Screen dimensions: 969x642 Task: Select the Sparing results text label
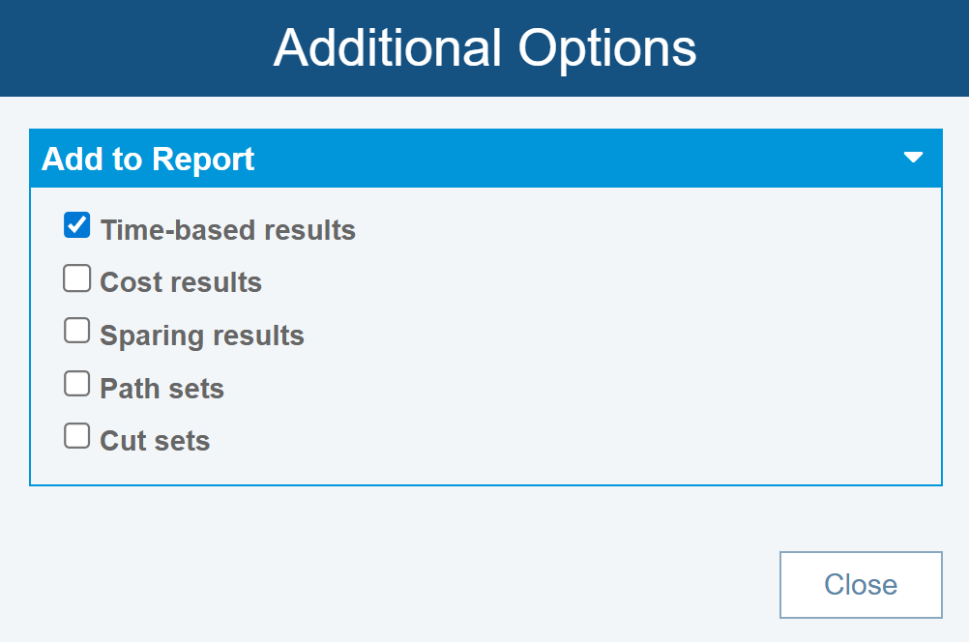[x=202, y=336]
